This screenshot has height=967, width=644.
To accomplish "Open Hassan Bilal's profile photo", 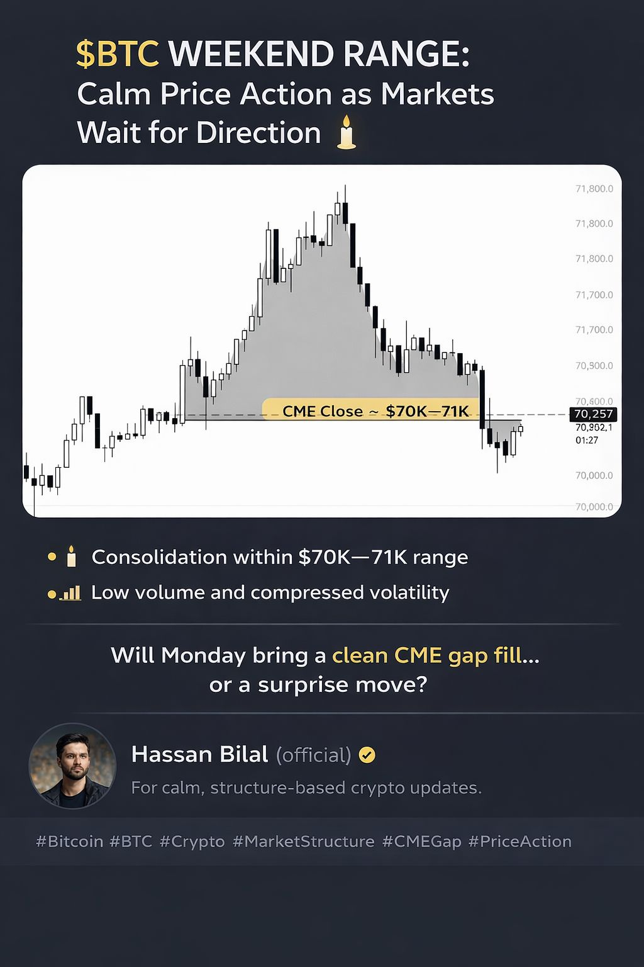I will coord(73,766).
